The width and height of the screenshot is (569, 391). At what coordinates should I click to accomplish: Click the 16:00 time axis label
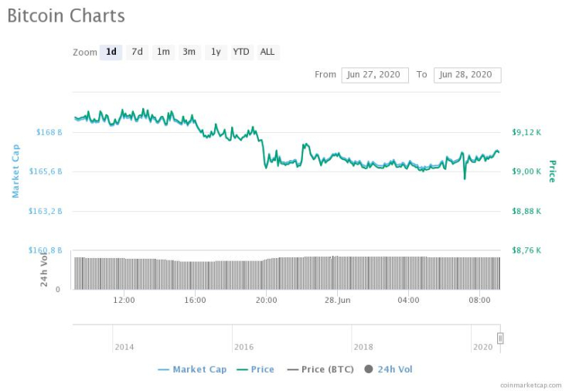[x=195, y=301]
